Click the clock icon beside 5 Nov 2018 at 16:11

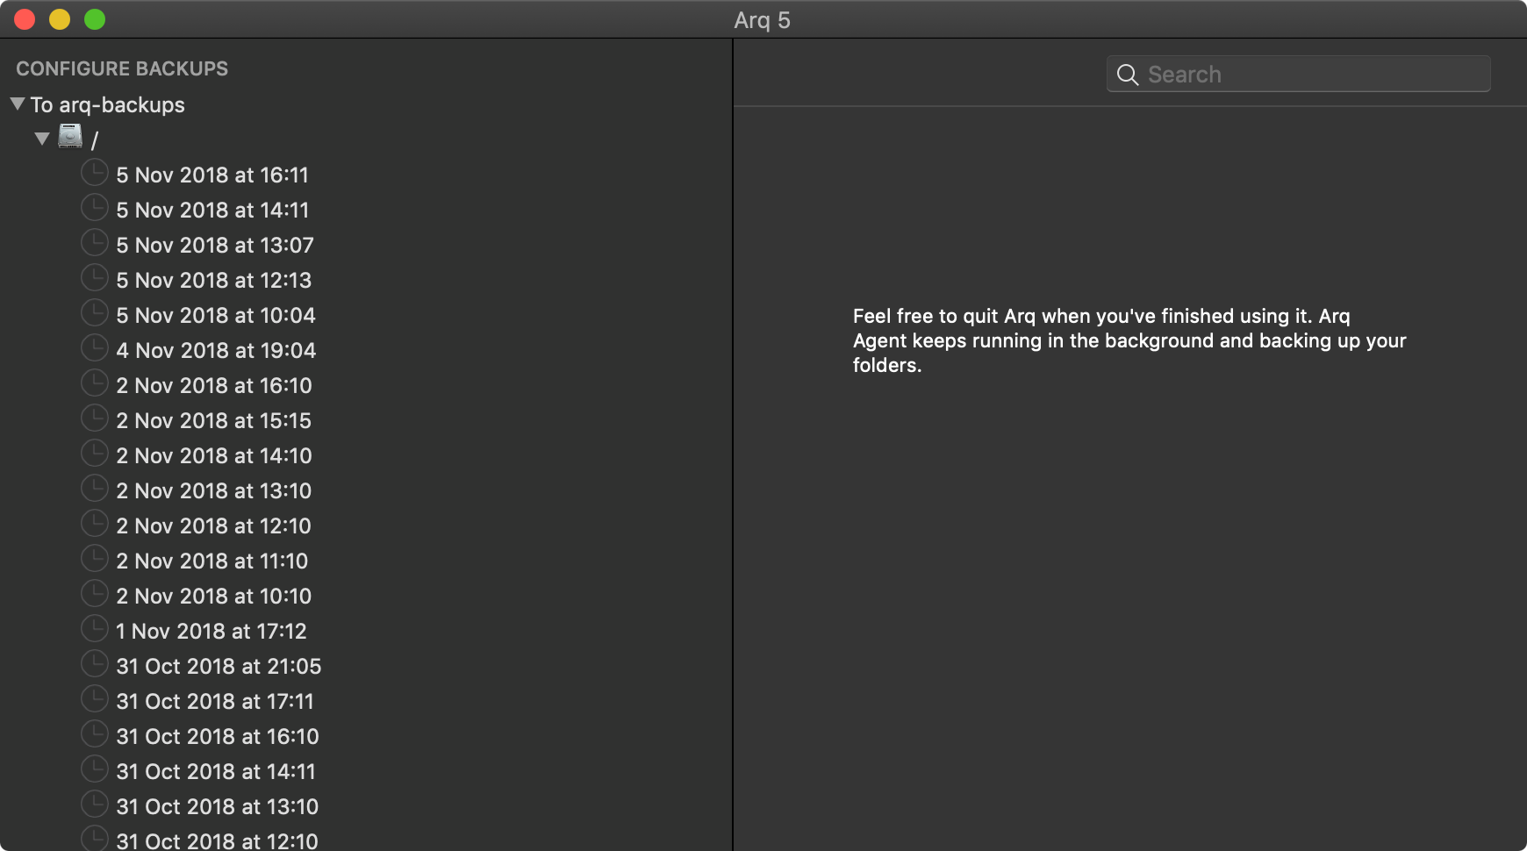click(x=95, y=173)
